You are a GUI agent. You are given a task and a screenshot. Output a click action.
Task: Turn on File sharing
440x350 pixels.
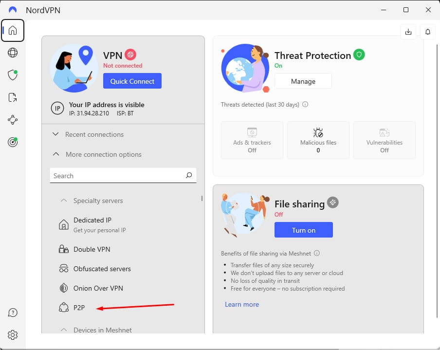pyautogui.click(x=304, y=230)
